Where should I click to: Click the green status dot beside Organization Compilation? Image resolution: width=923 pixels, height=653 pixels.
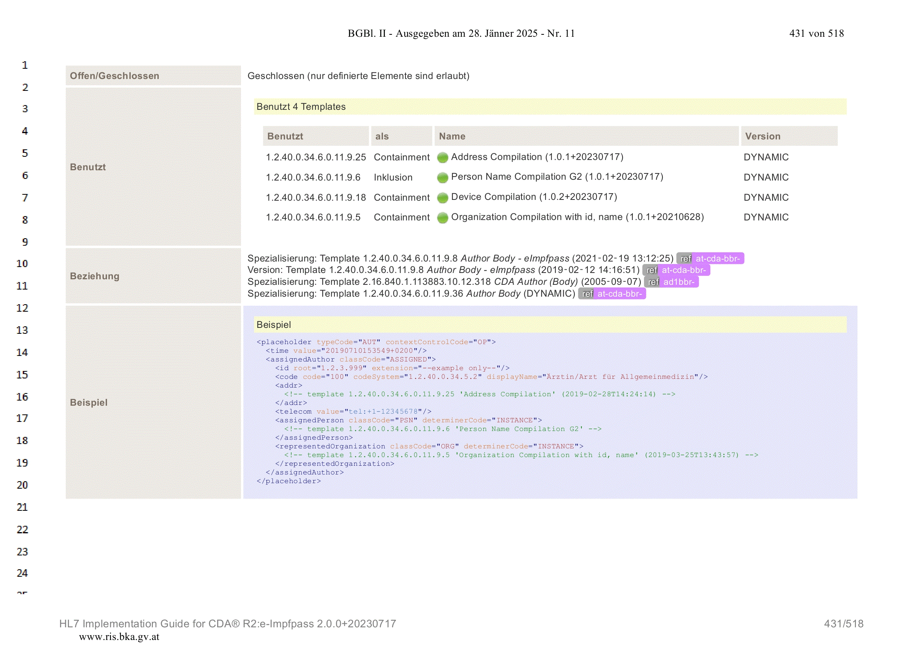click(443, 218)
